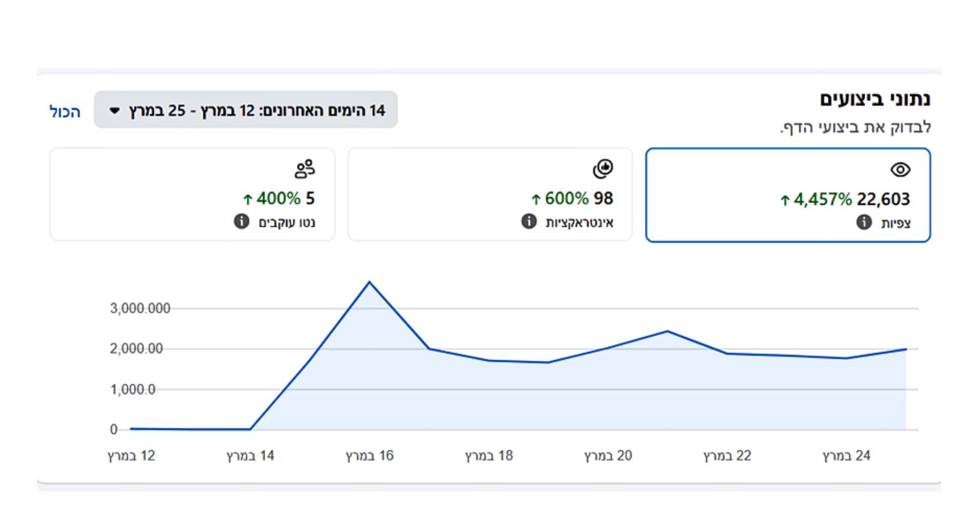Click the chart peak near 16 במרץ

pyautogui.click(x=370, y=282)
